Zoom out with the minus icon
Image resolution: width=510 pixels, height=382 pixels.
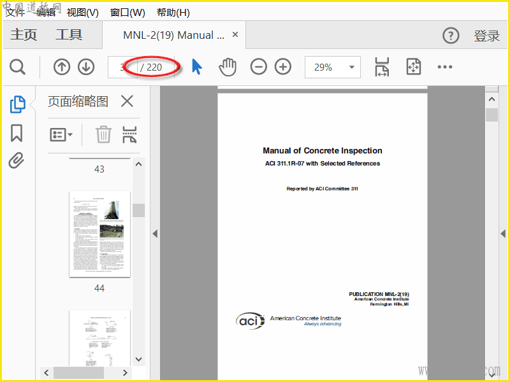(258, 67)
